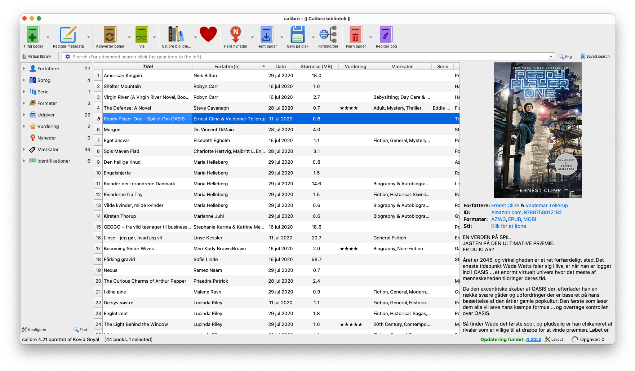Sort by the Vurdering column header
Image resolution: width=635 pixels, height=371 pixels.
tap(355, 66)
